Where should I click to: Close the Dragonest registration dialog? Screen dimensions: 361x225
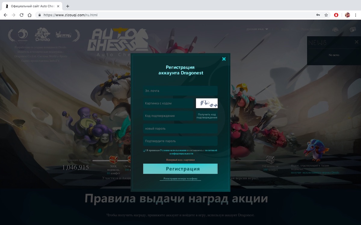pyautogui.click(x=224, y=59)
